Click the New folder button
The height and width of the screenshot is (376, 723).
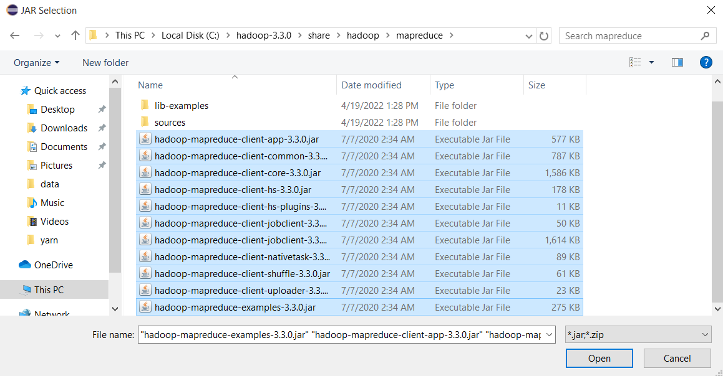click(105, 62)
